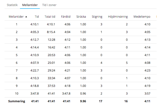The image size is (157, 106).
Task: Click lap 2 total time 8:15.4
Action: (x=51, y=32)
